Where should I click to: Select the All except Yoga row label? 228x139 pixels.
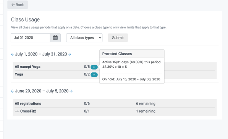27,67
